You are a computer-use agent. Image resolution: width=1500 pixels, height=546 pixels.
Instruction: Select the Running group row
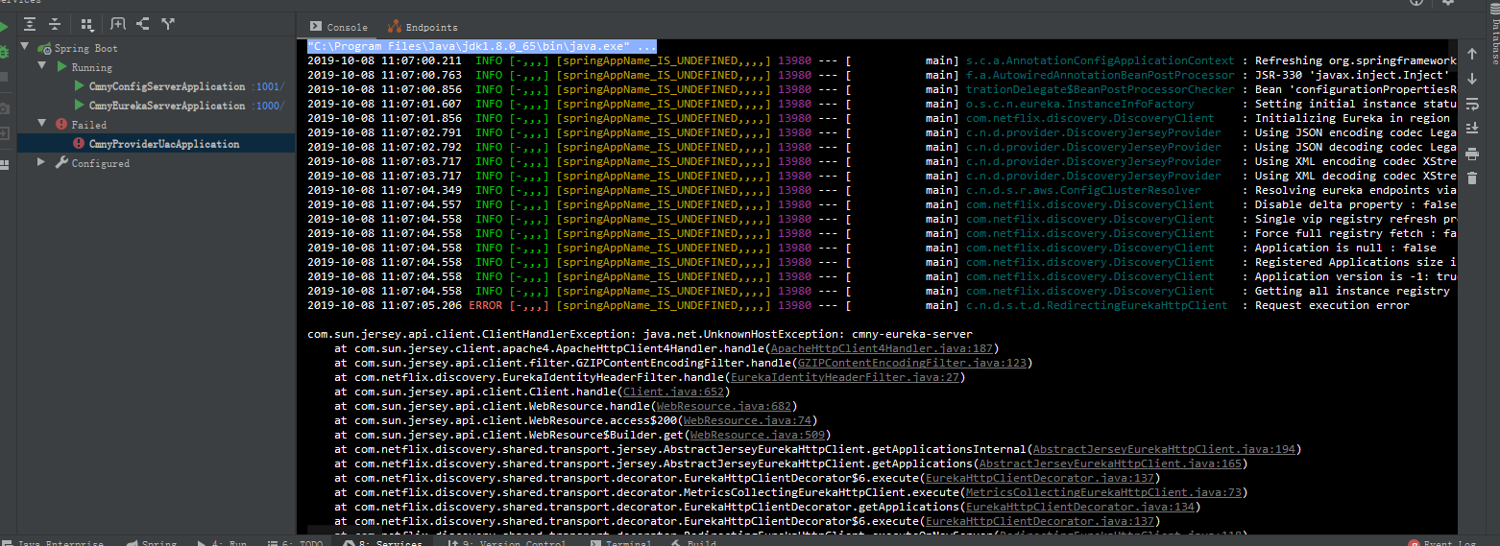coord(156,67)
